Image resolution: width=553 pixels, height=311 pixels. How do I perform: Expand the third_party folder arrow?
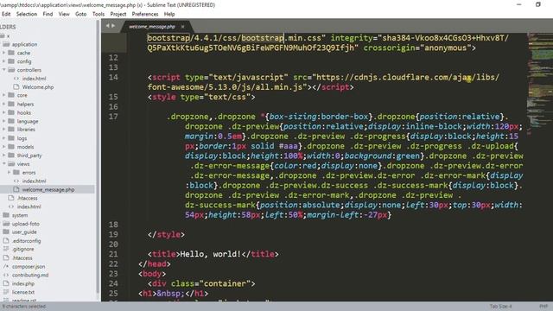(4, 155)
